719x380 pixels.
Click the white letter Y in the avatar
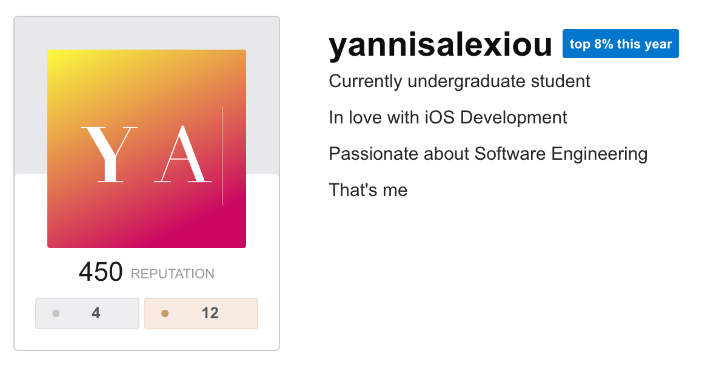click(x=109, y=154)
